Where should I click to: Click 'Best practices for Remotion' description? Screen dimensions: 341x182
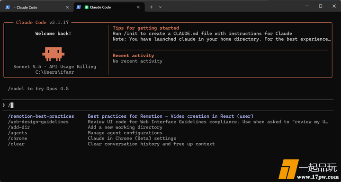pyautogui.click(x=170, y=116)
